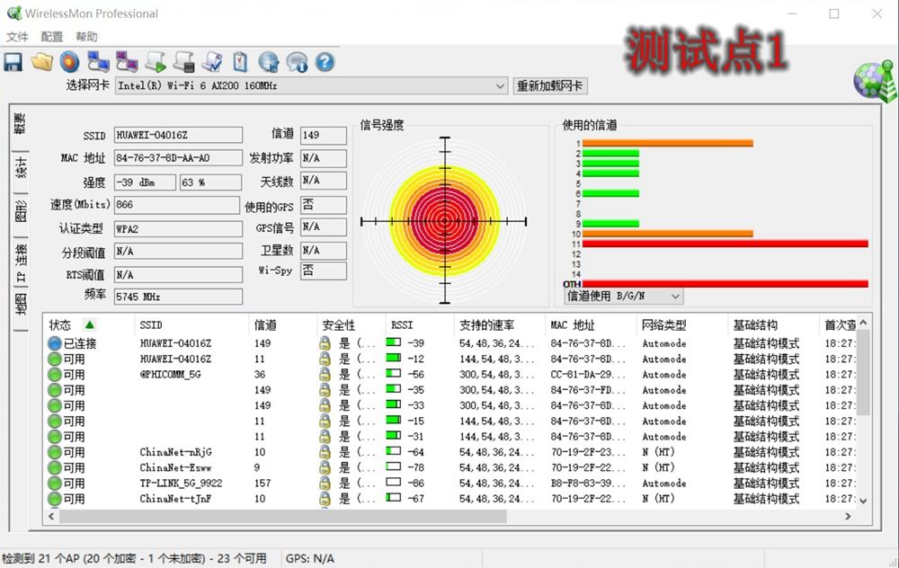Screen dimensions: 899x568
Task: Click the save (floppy disk) toolbar icon
Action: [x=13, y=62]
